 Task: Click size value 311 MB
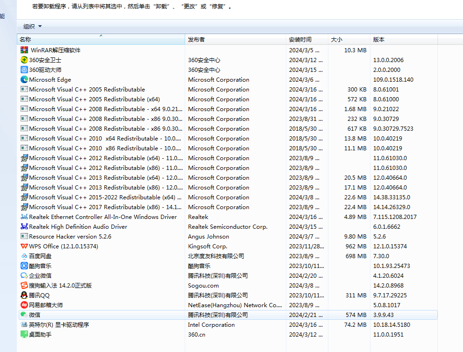pos(356,295)
